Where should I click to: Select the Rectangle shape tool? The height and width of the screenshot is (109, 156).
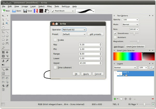(3, 36)
